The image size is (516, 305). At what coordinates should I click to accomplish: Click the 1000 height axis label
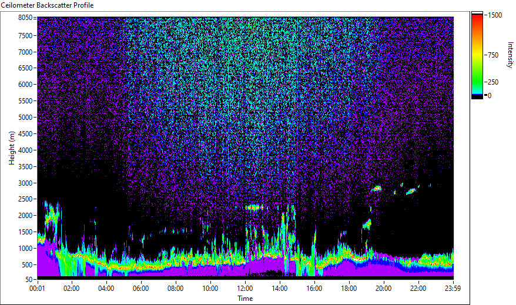[x=25, y=249]
